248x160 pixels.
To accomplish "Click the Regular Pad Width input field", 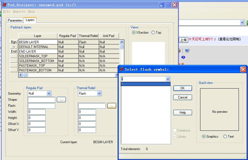I will point(37,112).
